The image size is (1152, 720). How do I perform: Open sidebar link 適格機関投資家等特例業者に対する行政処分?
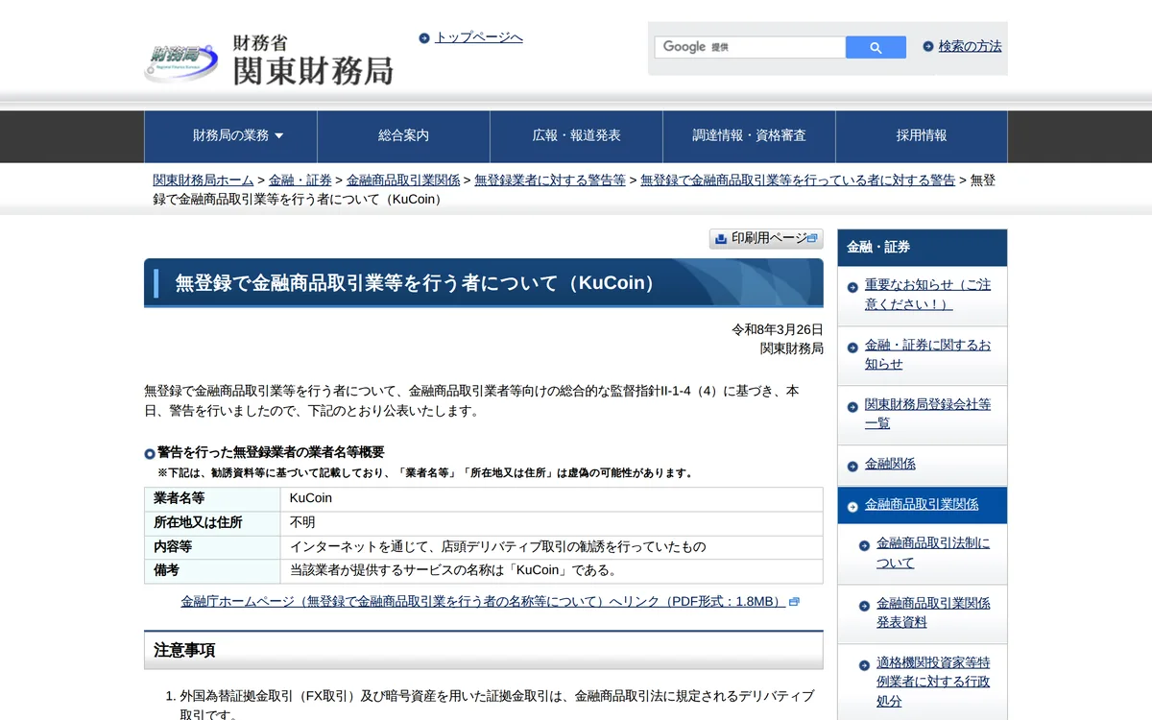(x=933, y=682)
